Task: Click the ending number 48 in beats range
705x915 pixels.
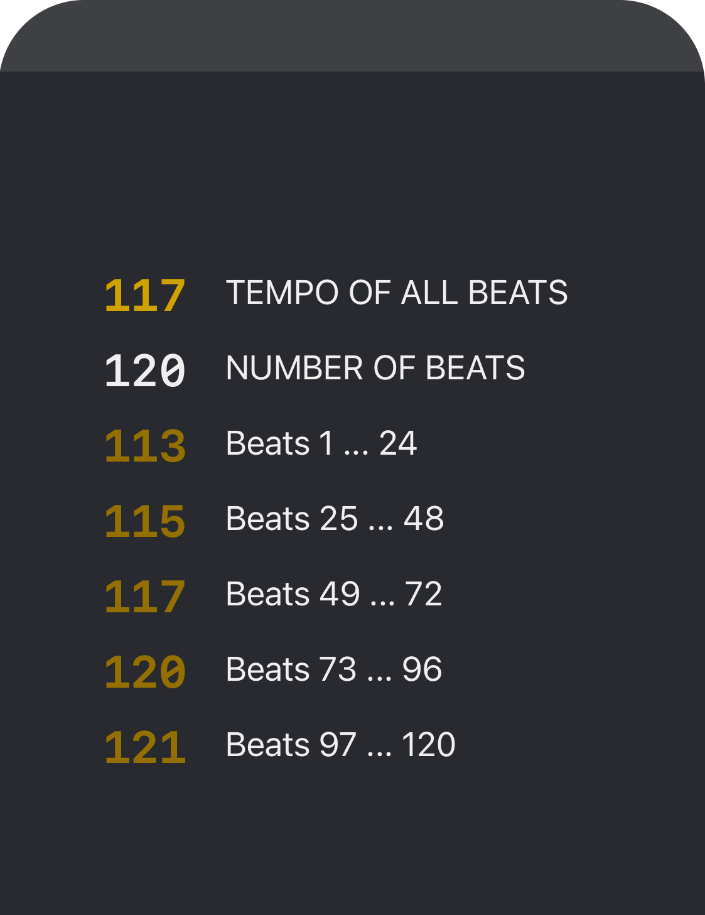Action: [424, 519]
